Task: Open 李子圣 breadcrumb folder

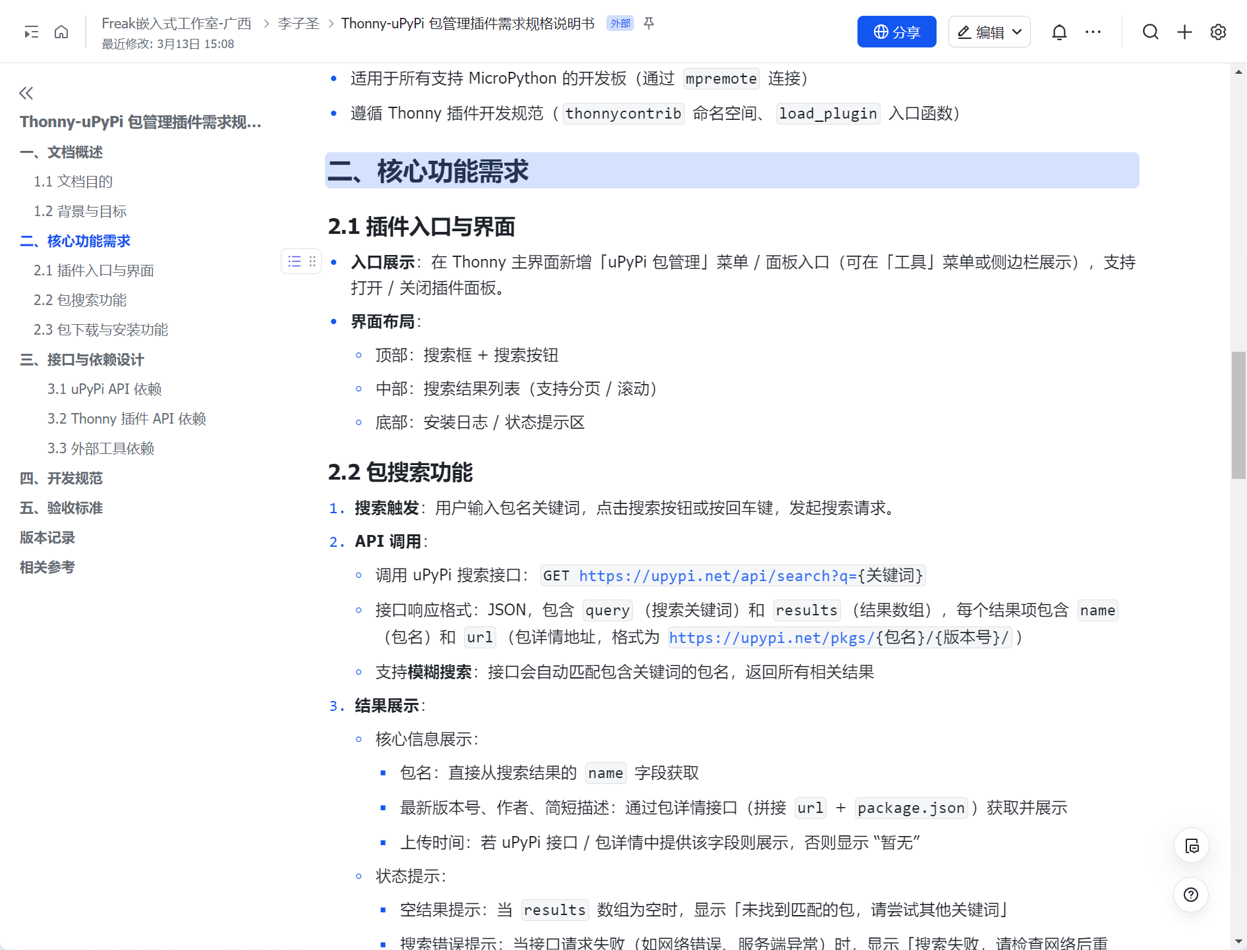Action: [299, 24]
